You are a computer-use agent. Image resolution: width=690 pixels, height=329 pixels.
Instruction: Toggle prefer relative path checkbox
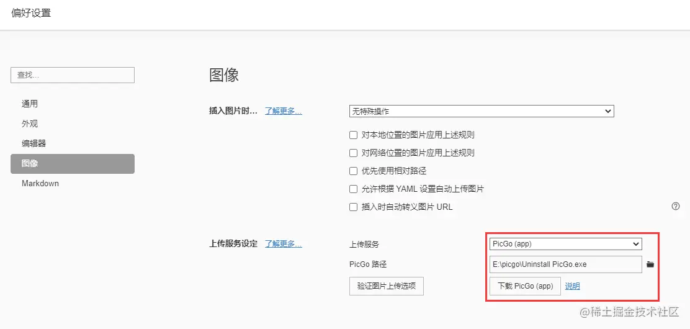pyautogui.click(x=353, y=171)
